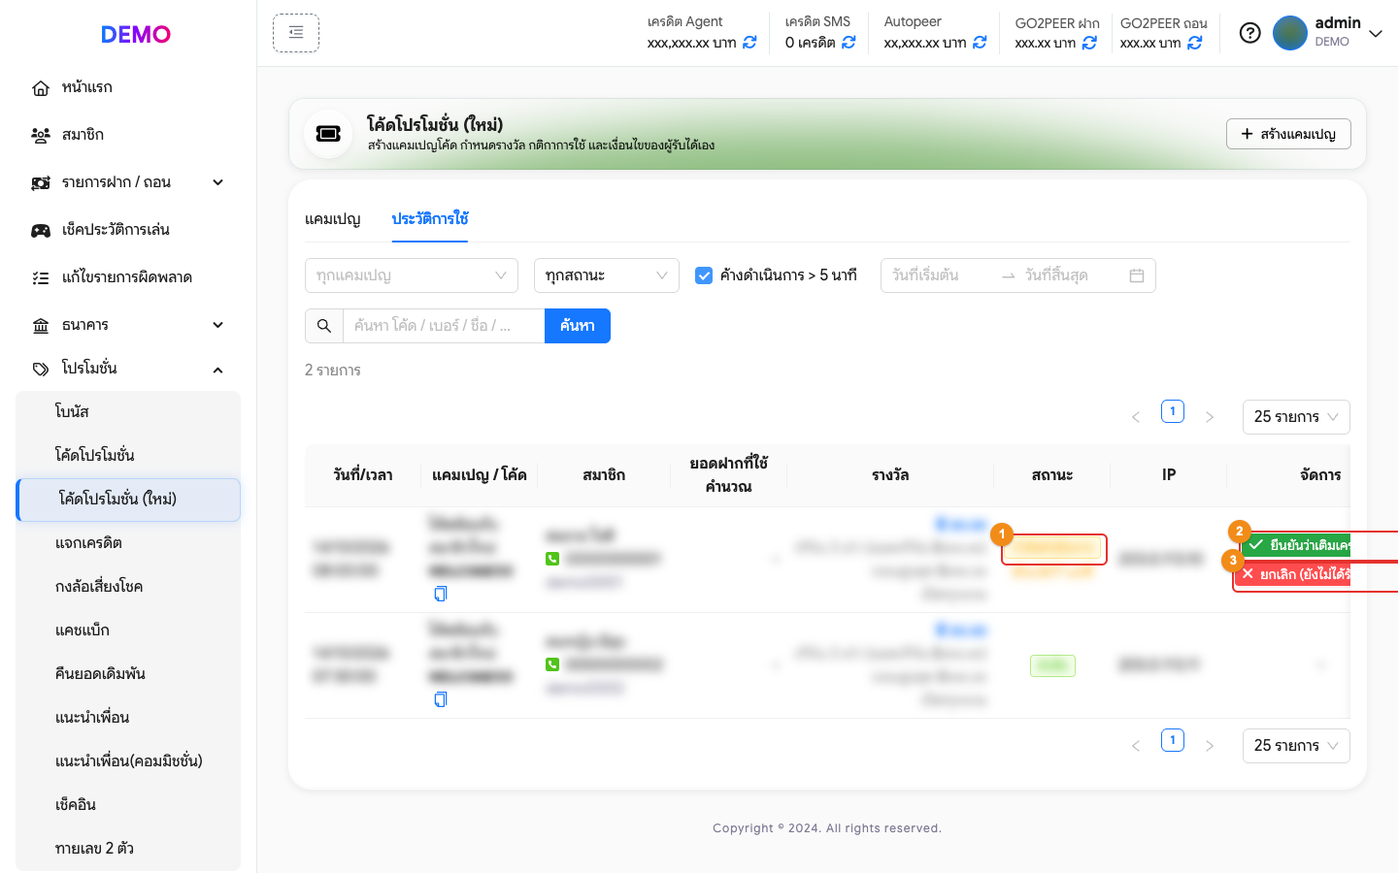This screenshot has height=873, width=1398.
Task: Click the coupon ticket icon in the page header
Action: (x=328, y=134)
